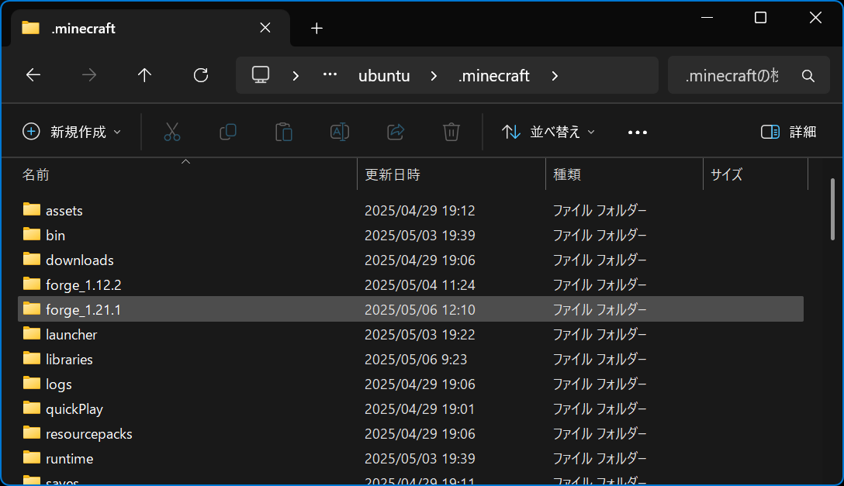Viewport: 844px width, 486px height.
Task: Select the resourcepacks folder
Action: [x=410, y=433]
